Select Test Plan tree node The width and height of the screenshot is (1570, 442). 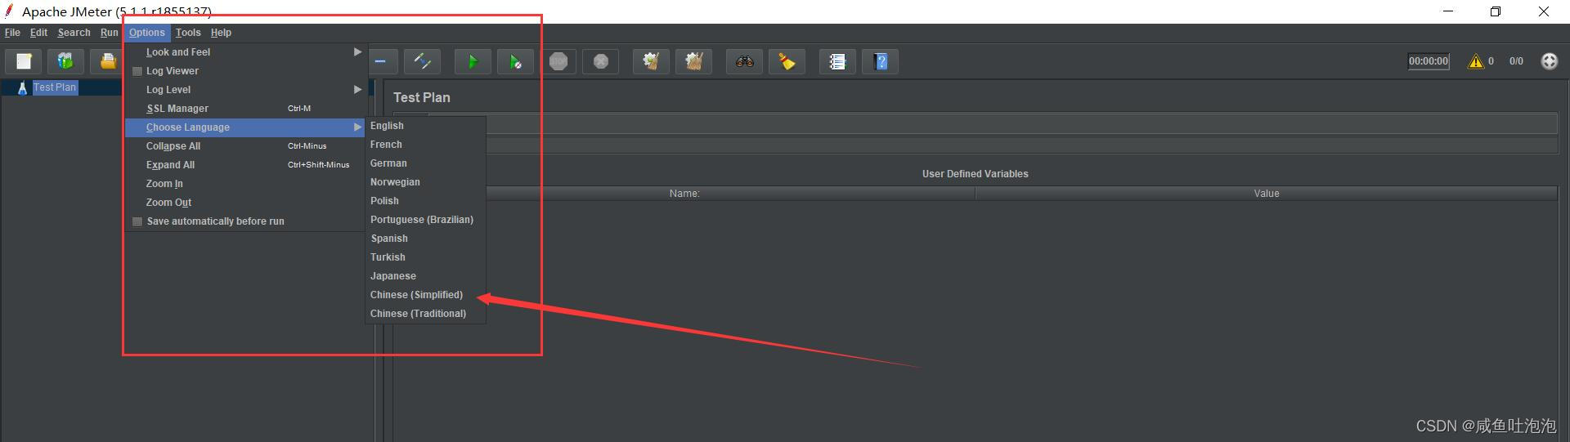tap(55, 87)
